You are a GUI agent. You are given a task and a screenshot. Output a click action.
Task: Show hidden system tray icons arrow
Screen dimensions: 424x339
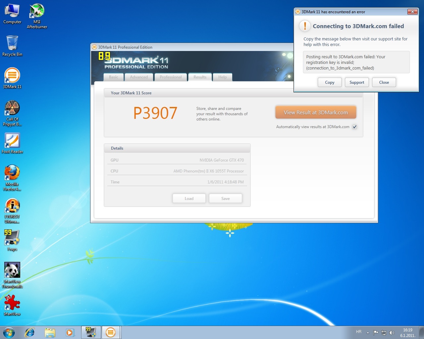368,333
